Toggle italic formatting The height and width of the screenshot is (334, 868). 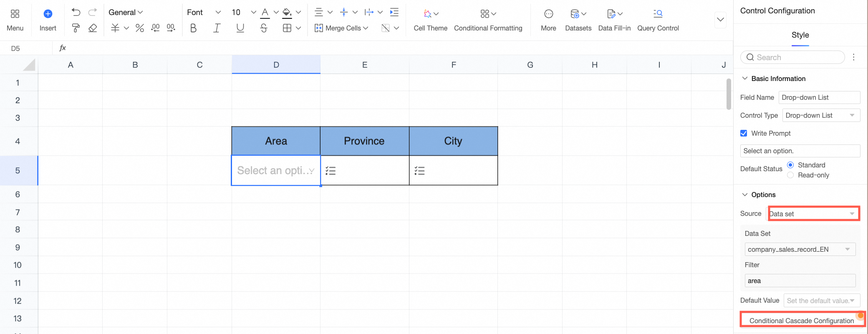[x=217, y=28]
